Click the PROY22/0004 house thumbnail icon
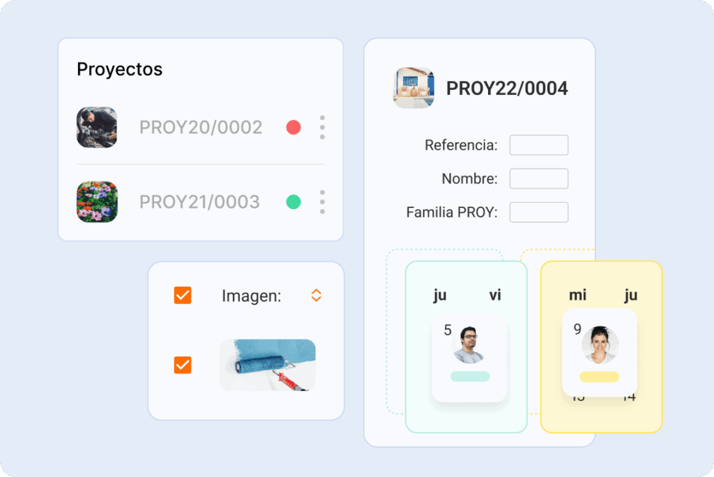Viewport: 714px width, 477px height. tap(414, 88)
